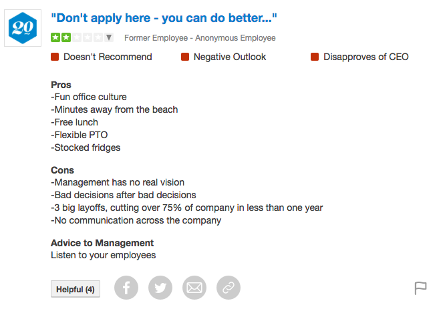Viewport: 445px width, 319px height.
Task: Click the second green rating star
Action: 66,37
